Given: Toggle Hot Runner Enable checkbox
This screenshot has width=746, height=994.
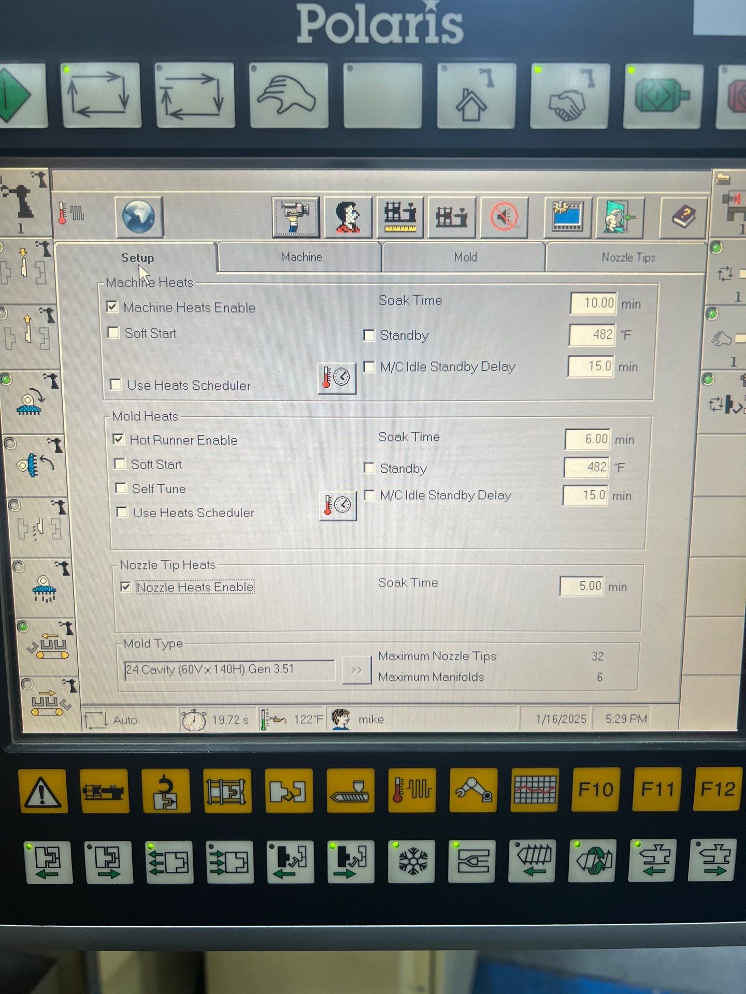Looking at the screenshot, I should pyautogui.click(x=118, y=440).
